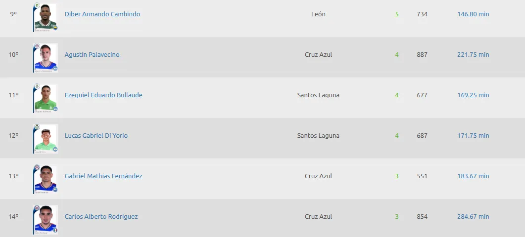Image resolution: width=525 pixels, height=237 pixels.
Task: Click Cruz Azul in Palavecino's row
Action: [318, 55]
